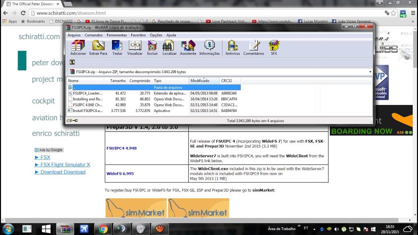The height and width of the screenshot is (235, 418).
Task: Select the 'Installing and Re...' file row
Action: click(154, 99)
